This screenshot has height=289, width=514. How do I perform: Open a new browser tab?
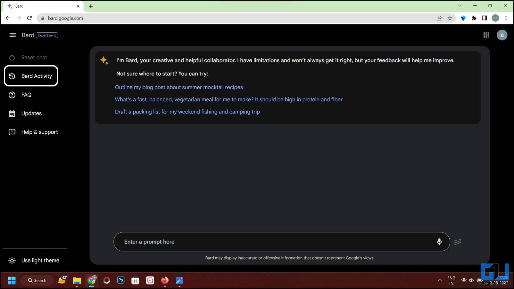[91, 6]
